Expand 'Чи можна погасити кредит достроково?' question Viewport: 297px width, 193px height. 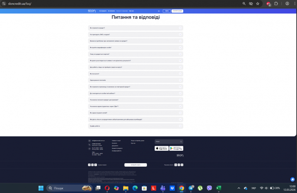pos(136,100)
